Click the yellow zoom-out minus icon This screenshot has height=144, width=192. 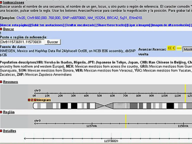point(179,48)
